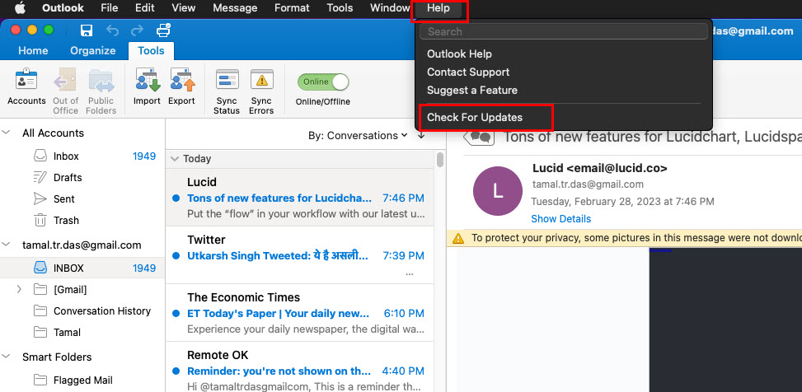Open the Outlook application menu
This screenshot has height=392, width=802.
(63, 7)
